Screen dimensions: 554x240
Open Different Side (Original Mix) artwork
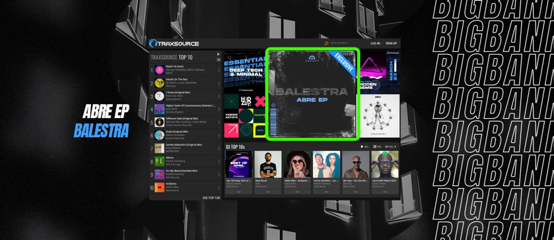159,122
